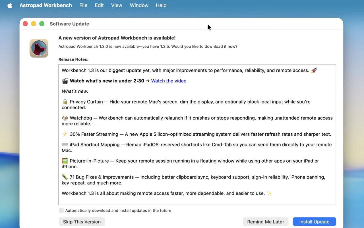Image resolution: width=364 pixels, height=228 pixels.
Task: Open the Apple menu
Action: (10, 5)
